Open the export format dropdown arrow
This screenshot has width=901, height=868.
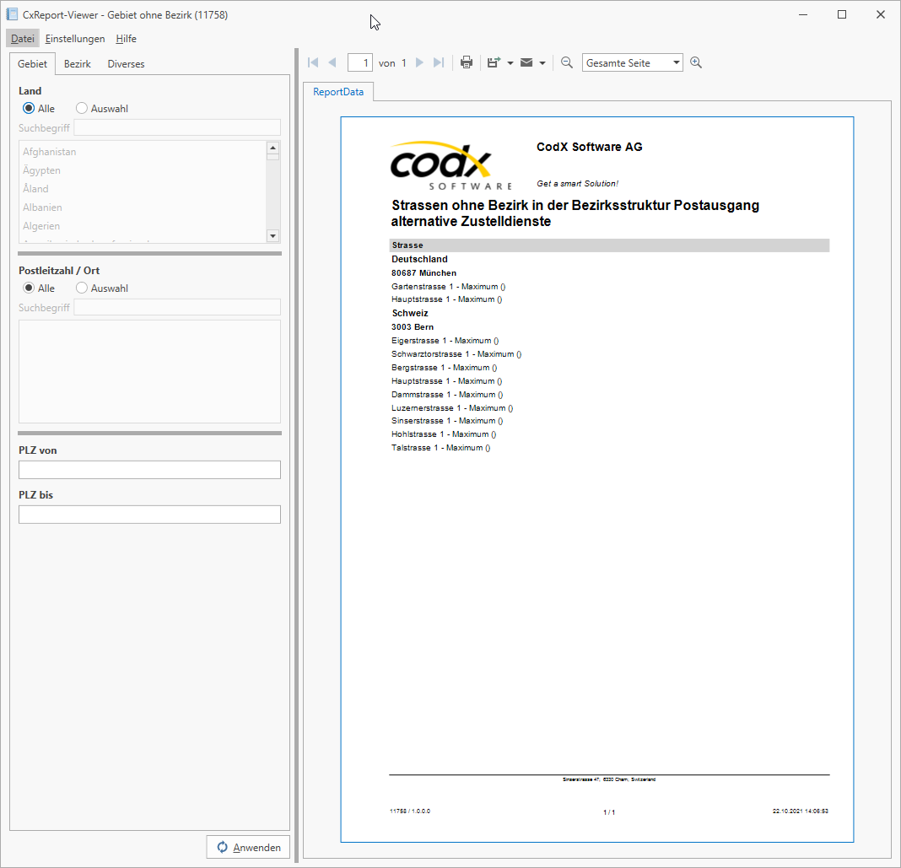[x=508, y=62]
